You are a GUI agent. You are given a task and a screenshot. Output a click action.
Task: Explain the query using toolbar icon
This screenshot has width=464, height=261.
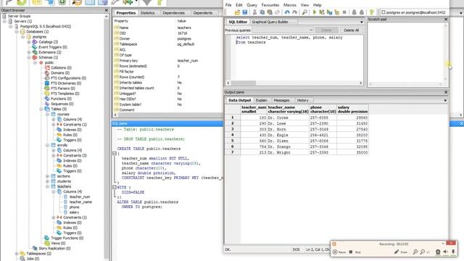coord(336,12)
